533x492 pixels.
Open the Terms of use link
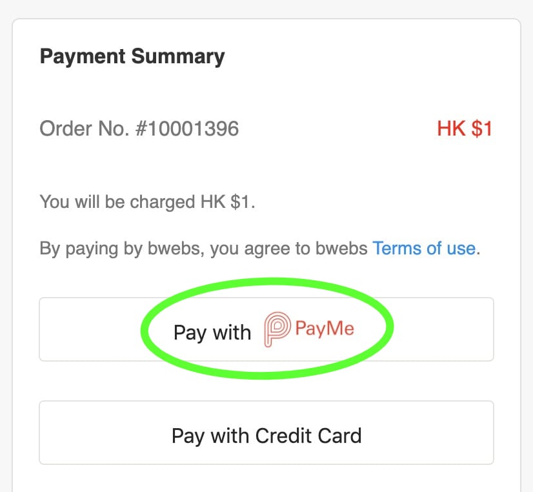point(424,248)
